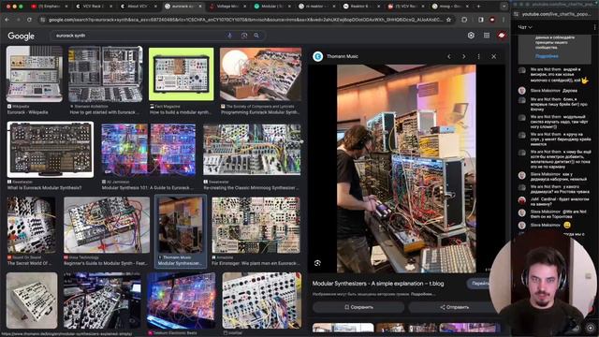This screenshot has width=599, height=337.
Task: Open The Secret World Of image
Action: coord(31,225)
